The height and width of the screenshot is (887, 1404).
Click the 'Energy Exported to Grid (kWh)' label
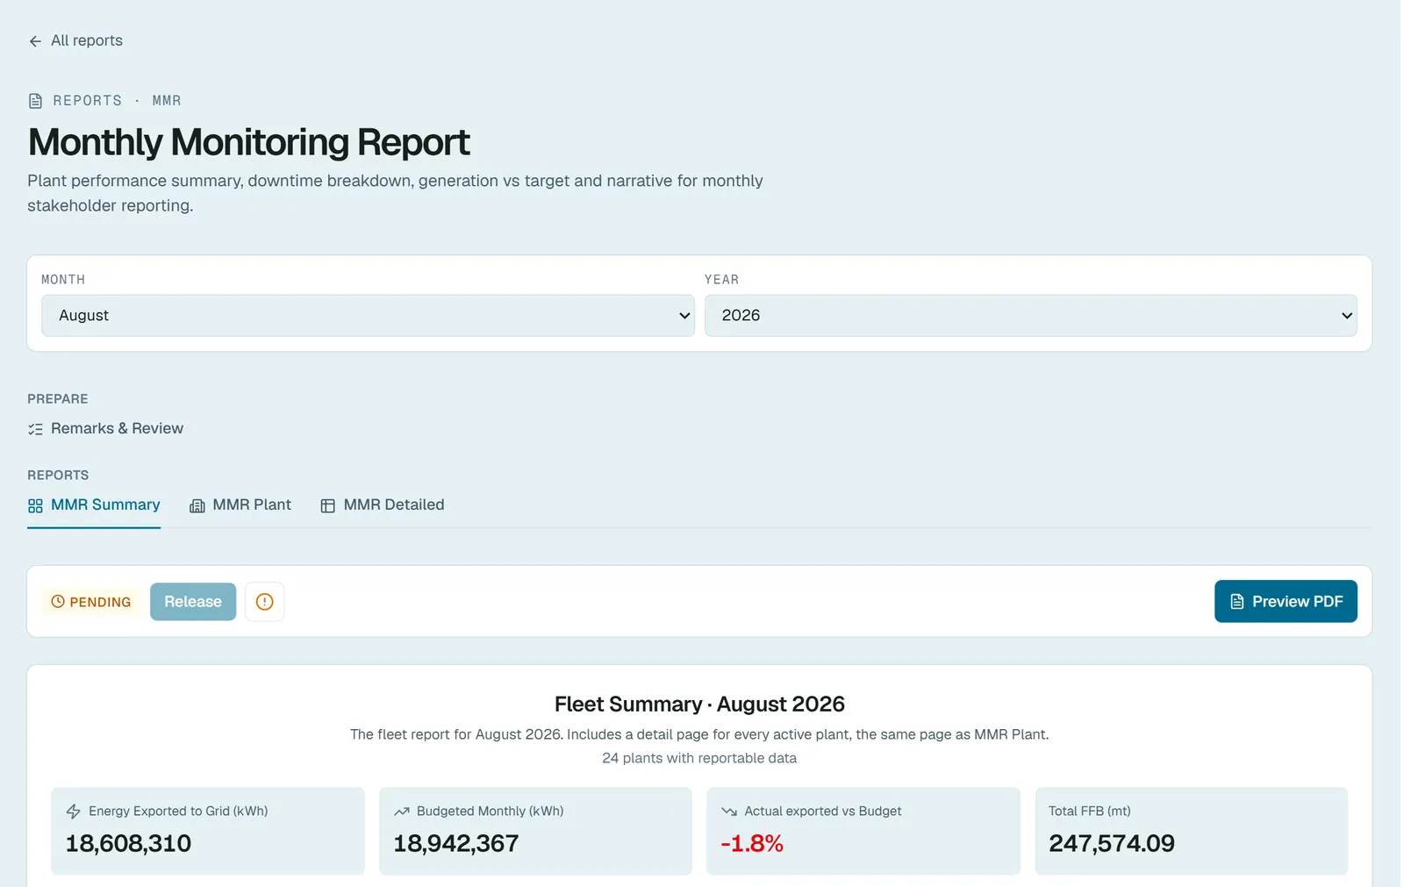point(178,812)
